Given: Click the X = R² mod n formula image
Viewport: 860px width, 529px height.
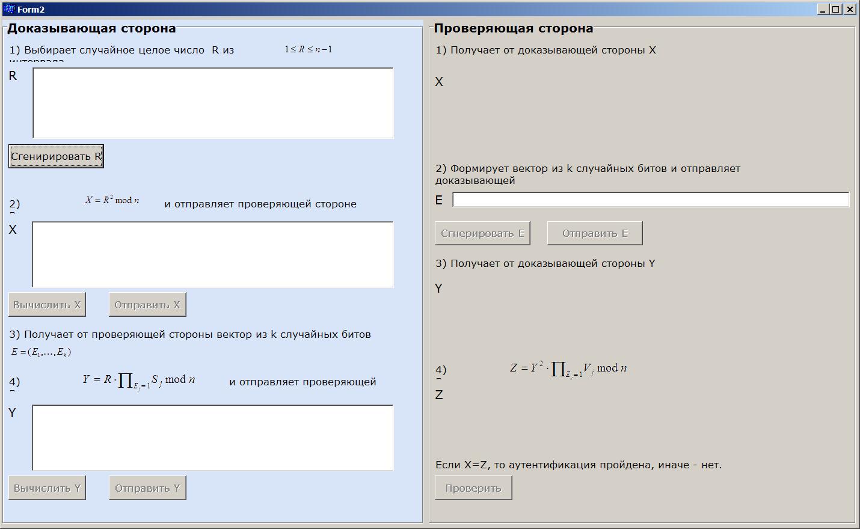Looking at the screenshot, I should [112, 200].
